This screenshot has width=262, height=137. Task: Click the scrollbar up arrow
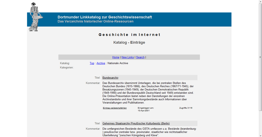pos(260,2)
